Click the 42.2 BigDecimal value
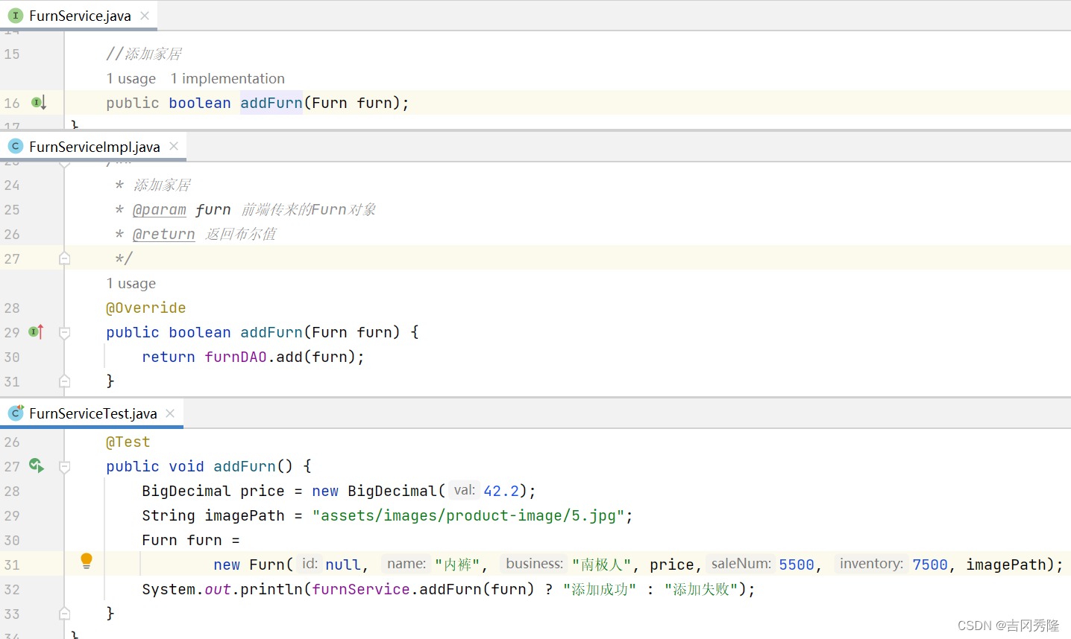 501,491
